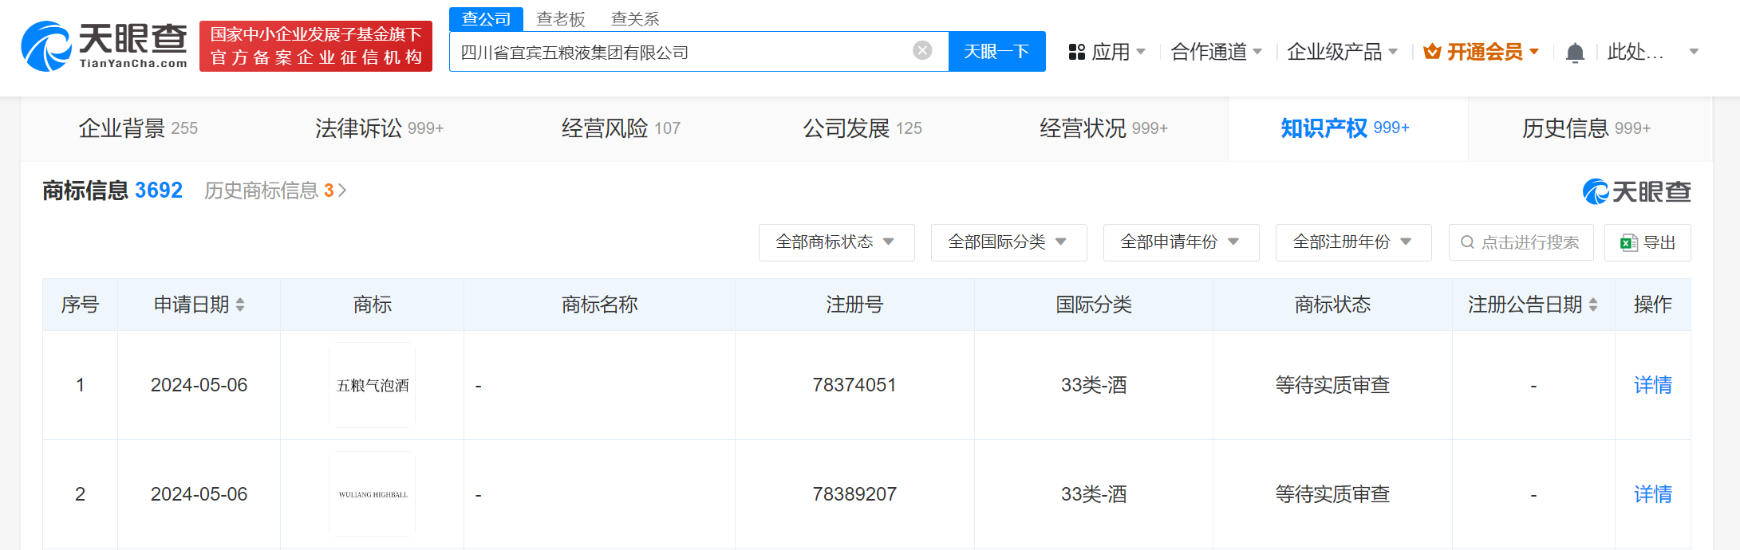Click the TianYanCha logo in the header

[105, 46]
